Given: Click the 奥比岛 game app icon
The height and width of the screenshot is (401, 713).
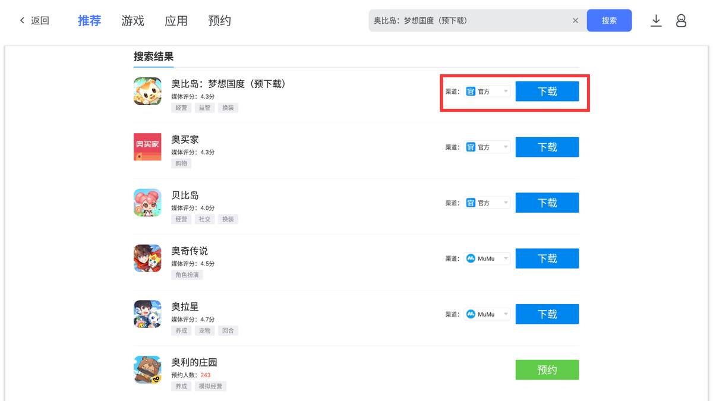Looking at the screenshot, I should [147, 91].
